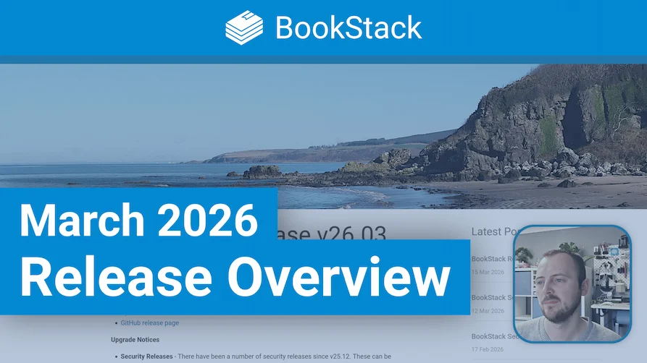
Task: Click the BookStack title text in header
Action: point(348,28)
